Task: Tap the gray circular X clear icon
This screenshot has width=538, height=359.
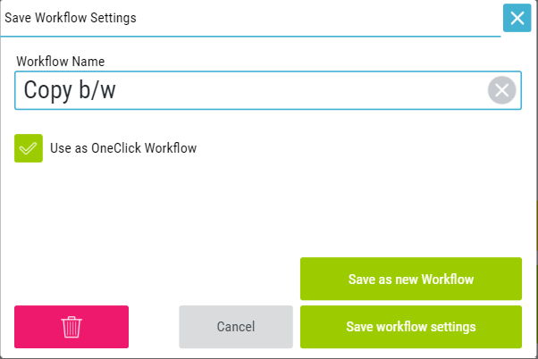Action: (501, 90)
